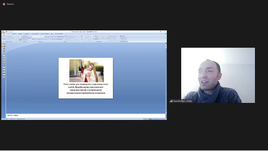Viewport: 268px width, 151px height.
Task: Center the paragraph text
Action: click(x=55, y=39)
